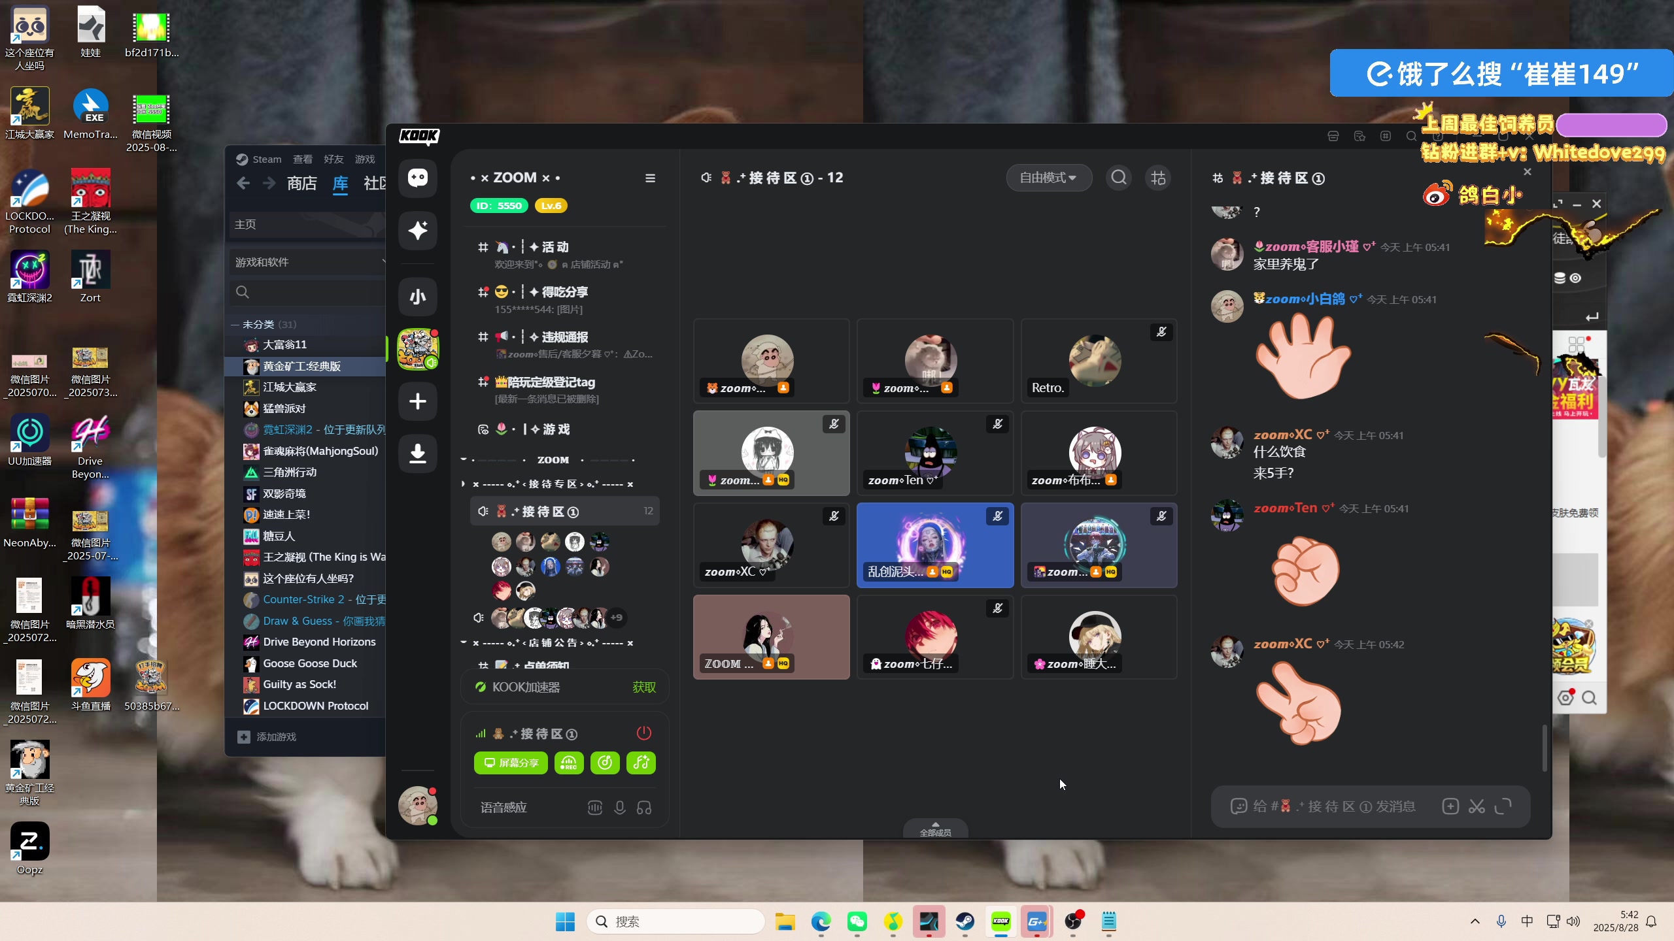The image size is (1674, 941).
Task: Go back in Steam navigation
Action: 243,184
